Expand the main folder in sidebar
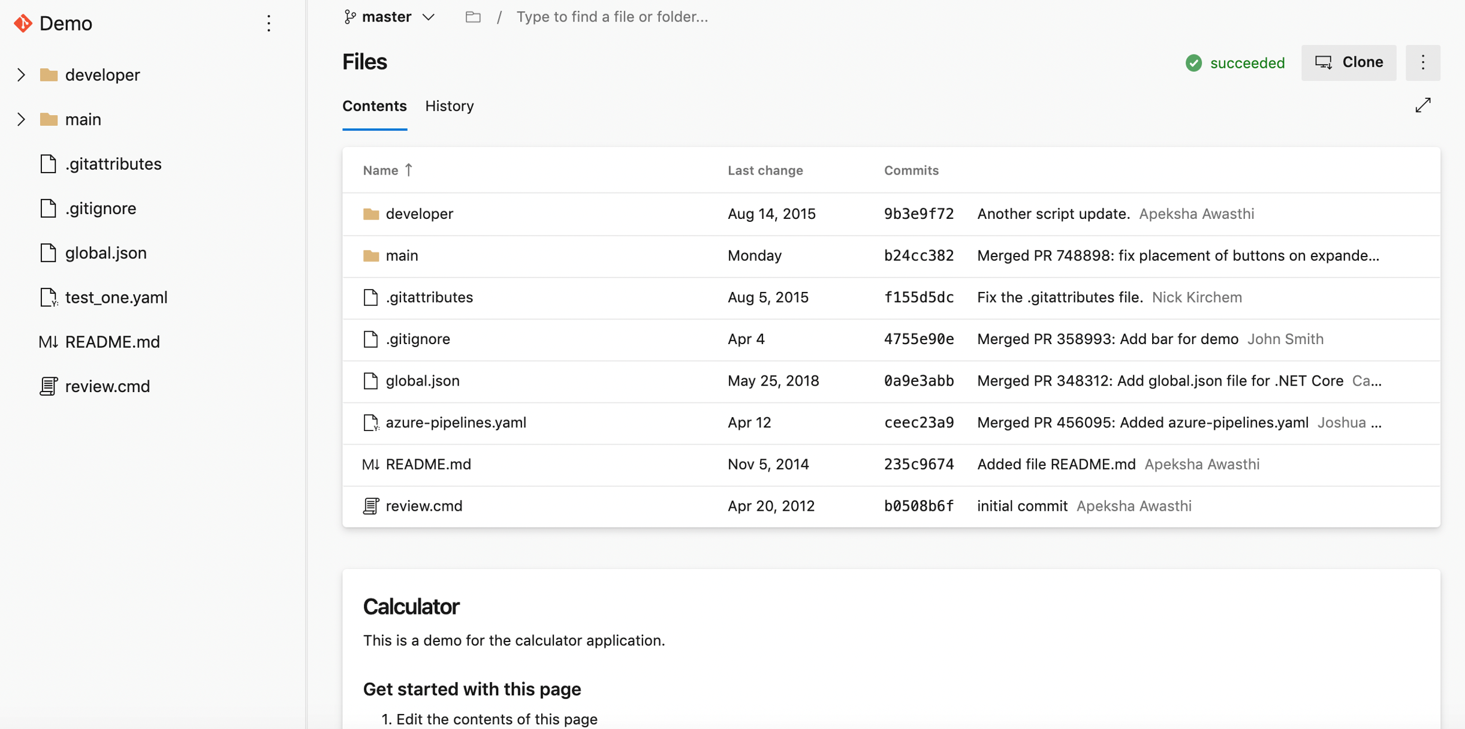This screenshot has width=1465, height=729. click(20, 119)
